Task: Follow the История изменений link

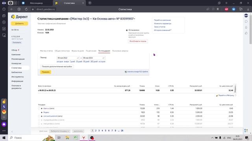Action: coord(162,30)
